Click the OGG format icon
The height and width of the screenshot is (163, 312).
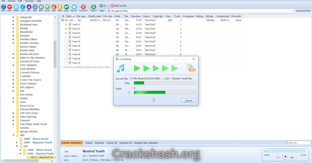coord(23,7)
